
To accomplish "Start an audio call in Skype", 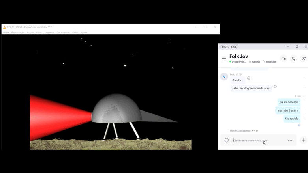I will 293,59.
